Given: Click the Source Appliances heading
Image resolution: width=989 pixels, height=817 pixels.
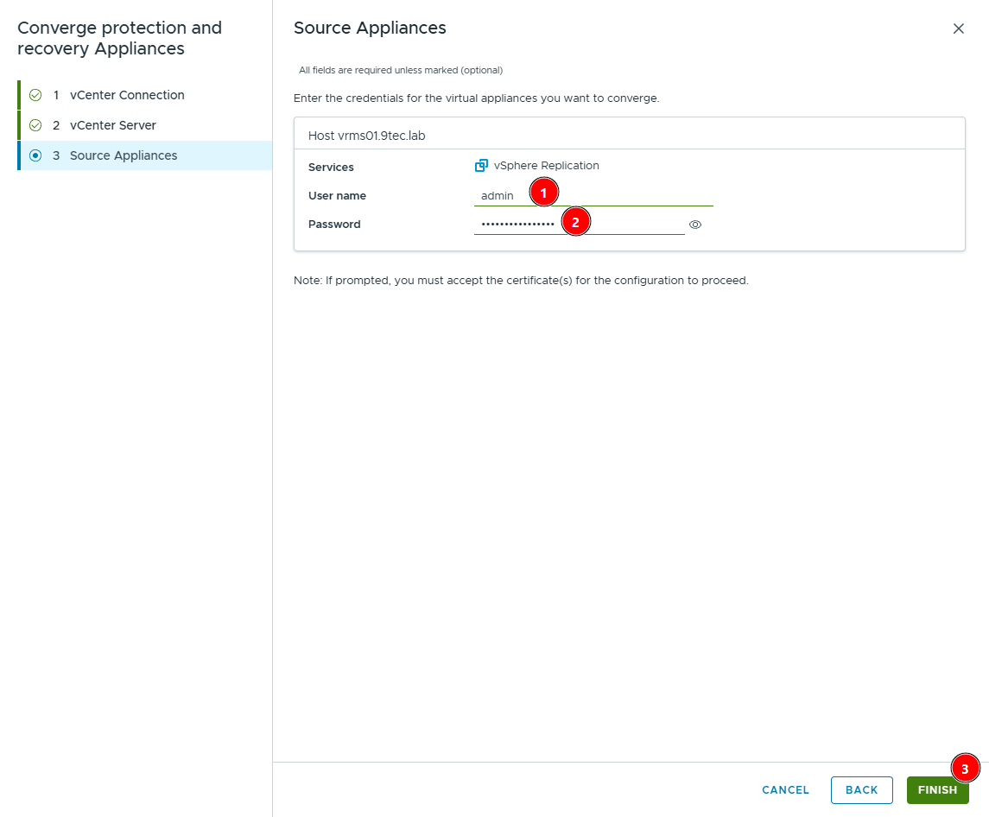Looking at the screenshot, I should pos(370,28).
